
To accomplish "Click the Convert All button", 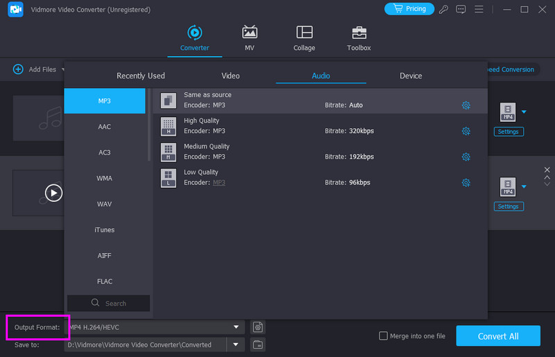I will 497,336.
